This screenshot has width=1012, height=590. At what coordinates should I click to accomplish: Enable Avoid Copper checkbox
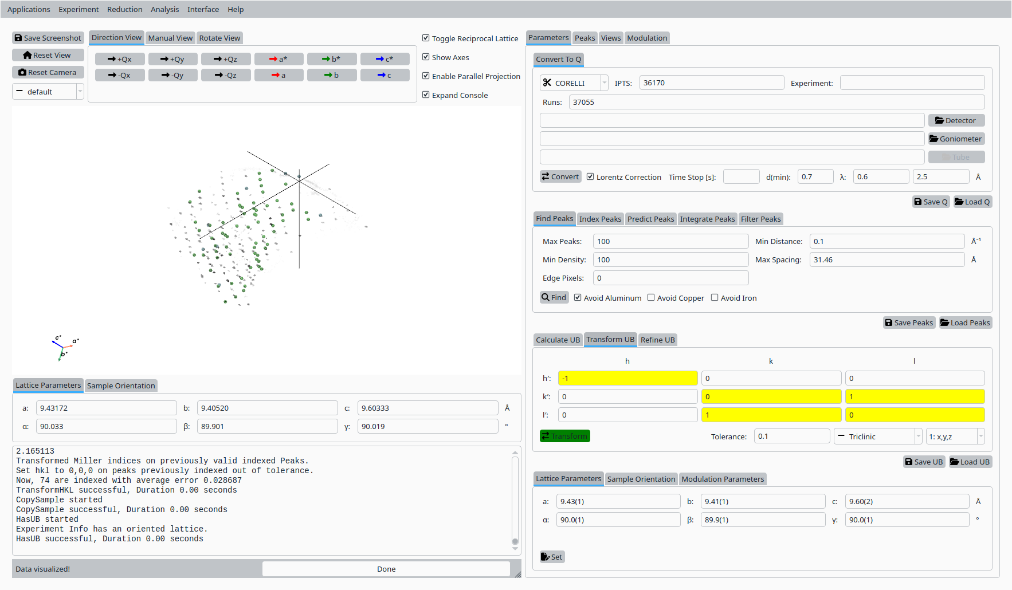click(x=651, y=298)
